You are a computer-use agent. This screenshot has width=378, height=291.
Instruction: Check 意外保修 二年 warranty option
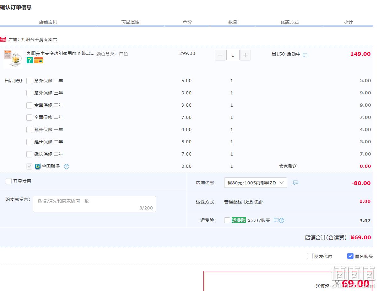tap(29, 81)
